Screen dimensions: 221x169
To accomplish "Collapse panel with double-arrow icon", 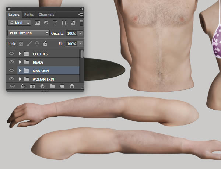I will [82, 9].
